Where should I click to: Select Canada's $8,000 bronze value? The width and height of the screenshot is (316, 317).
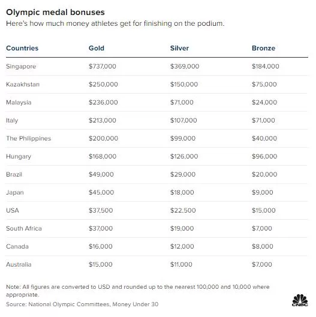(262, 246)
